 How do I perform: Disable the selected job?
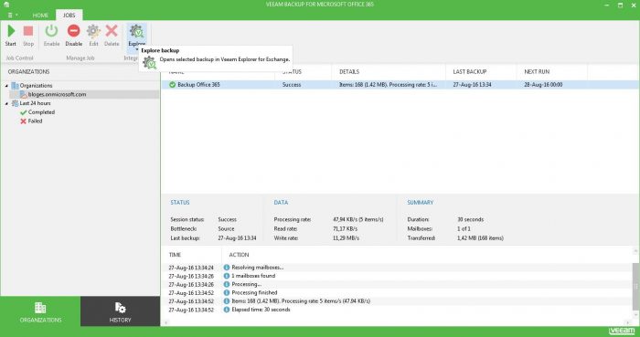point(73,35)
